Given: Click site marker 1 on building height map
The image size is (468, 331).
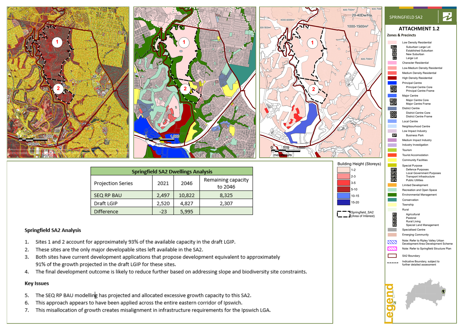Looking at the screenshot, I should pyautogui.click(x=312, y=43).
